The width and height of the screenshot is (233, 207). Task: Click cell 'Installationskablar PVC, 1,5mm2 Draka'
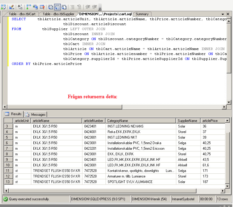click(141, 143)
